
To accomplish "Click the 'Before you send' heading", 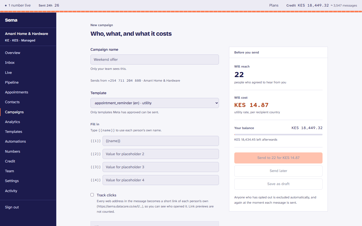I will point(247,52).
